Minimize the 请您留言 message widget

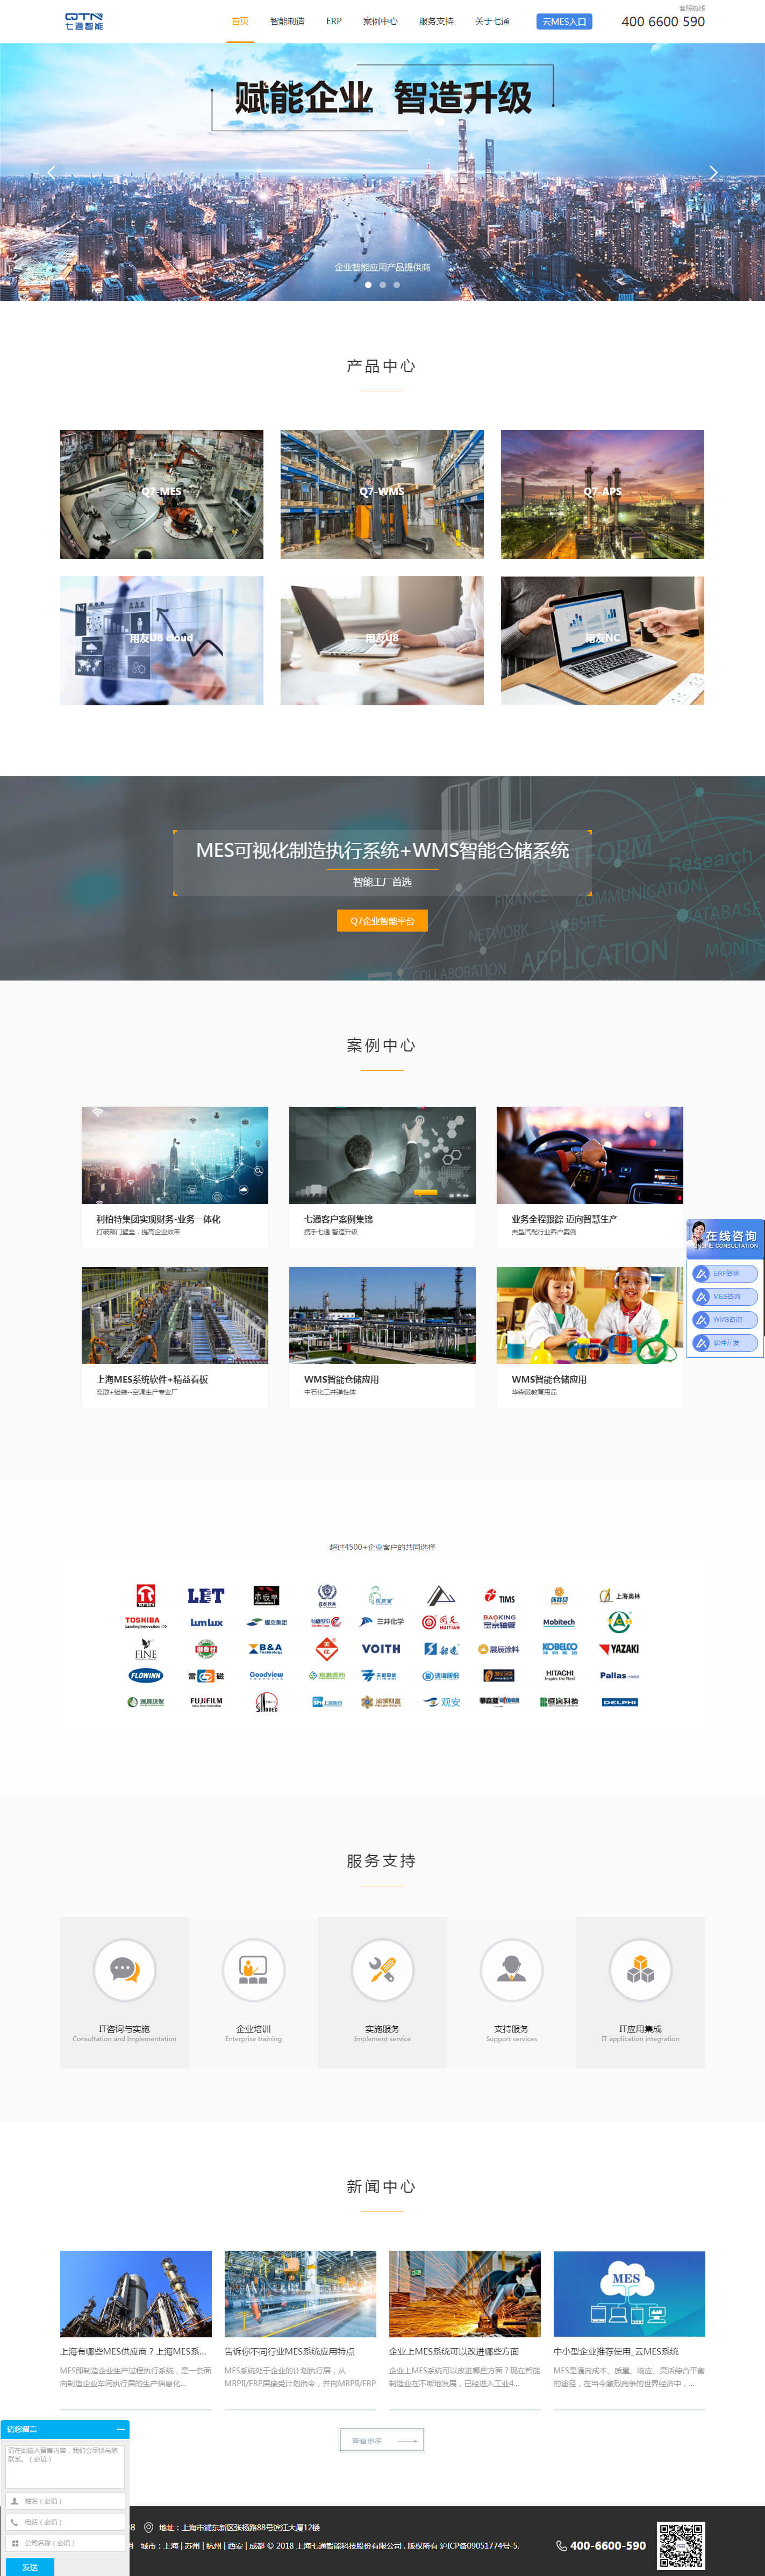tap(120, 2429)
